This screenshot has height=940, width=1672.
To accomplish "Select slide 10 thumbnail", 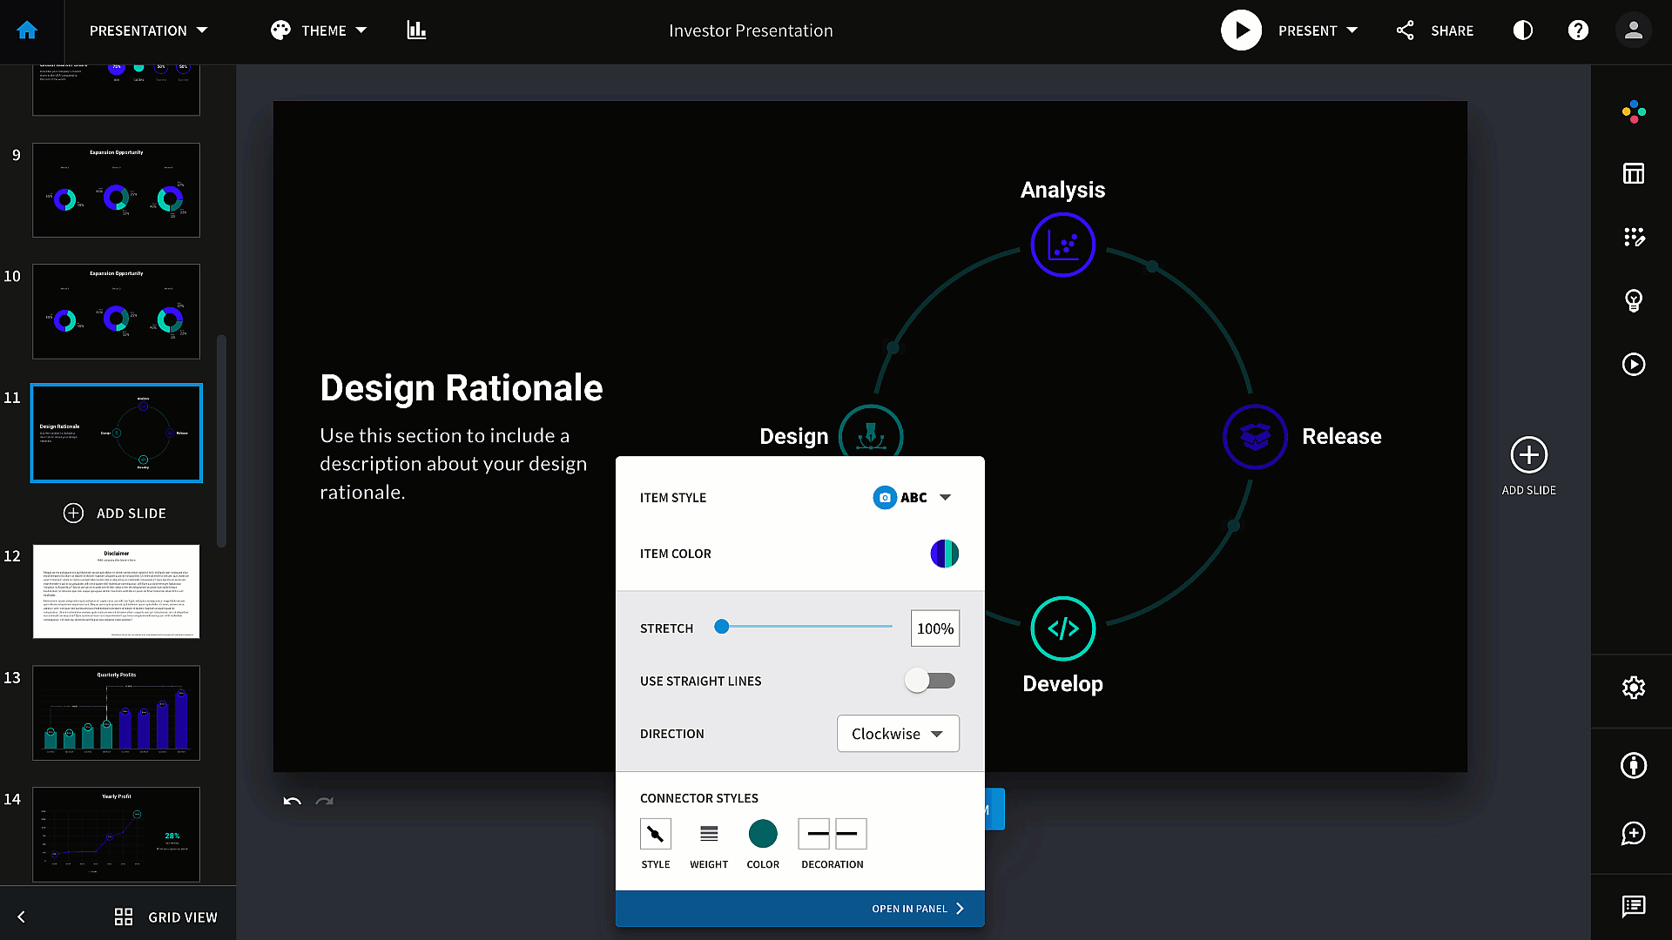I will point(116,312).
